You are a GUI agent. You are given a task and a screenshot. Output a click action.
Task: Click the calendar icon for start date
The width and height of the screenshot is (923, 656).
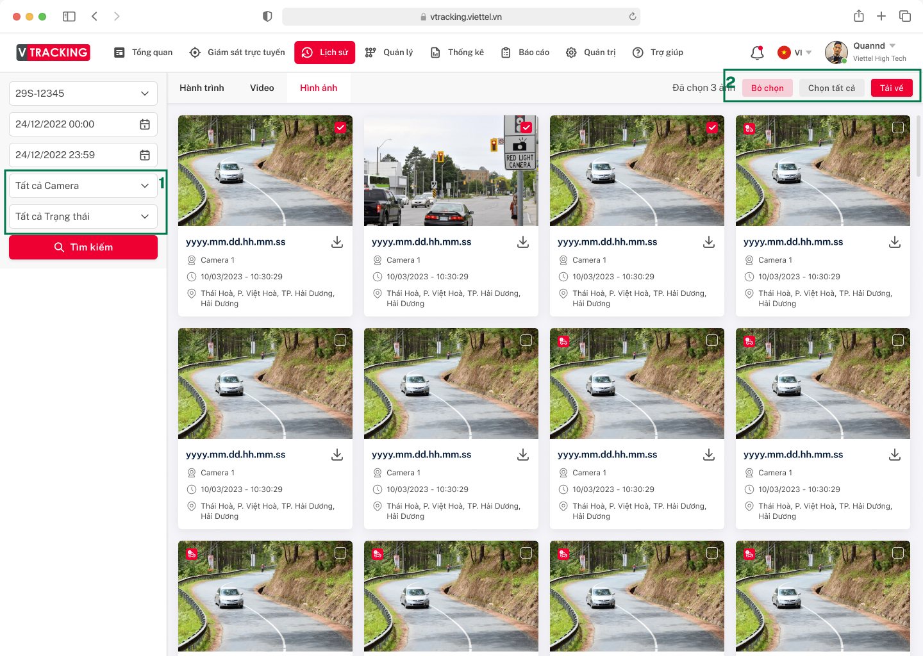coord(145,124)
